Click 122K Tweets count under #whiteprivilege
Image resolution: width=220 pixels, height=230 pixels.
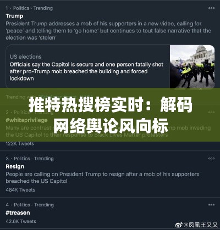coord(20,143)
